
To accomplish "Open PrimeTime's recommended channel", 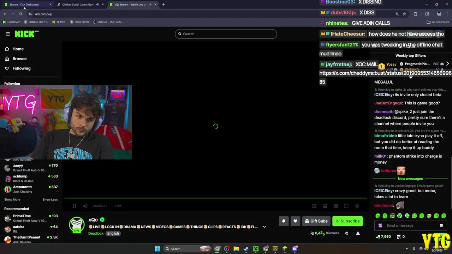I will point(31,218).
